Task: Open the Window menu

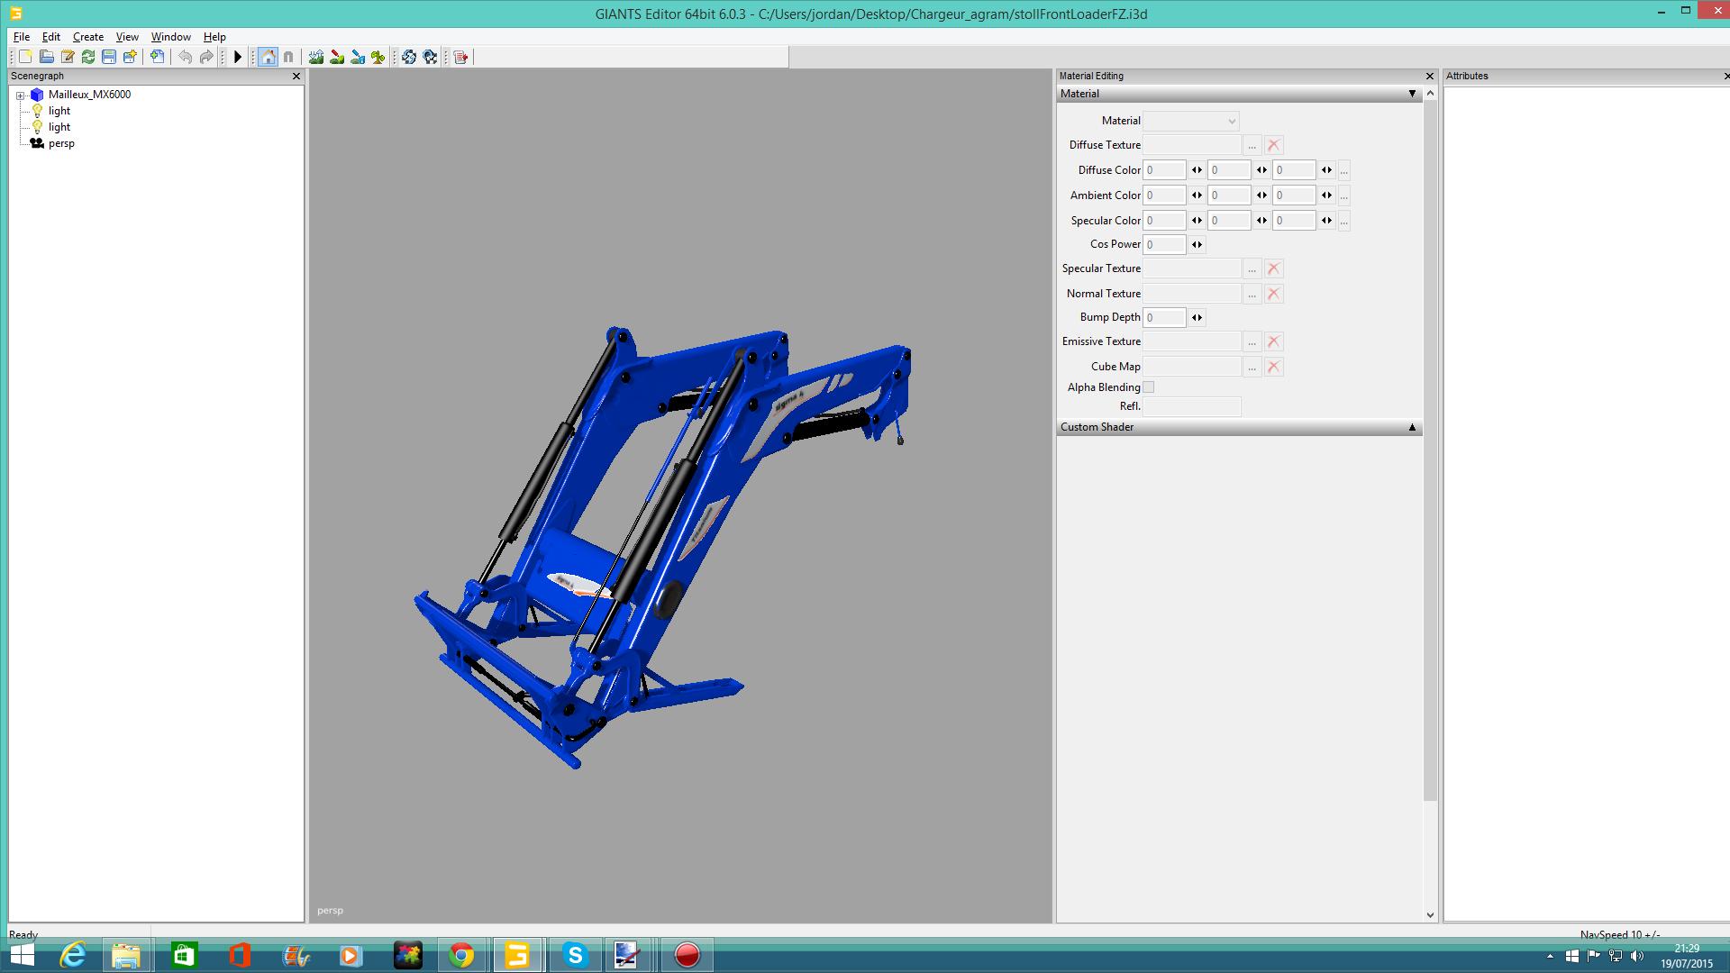Action: (170, 37)
